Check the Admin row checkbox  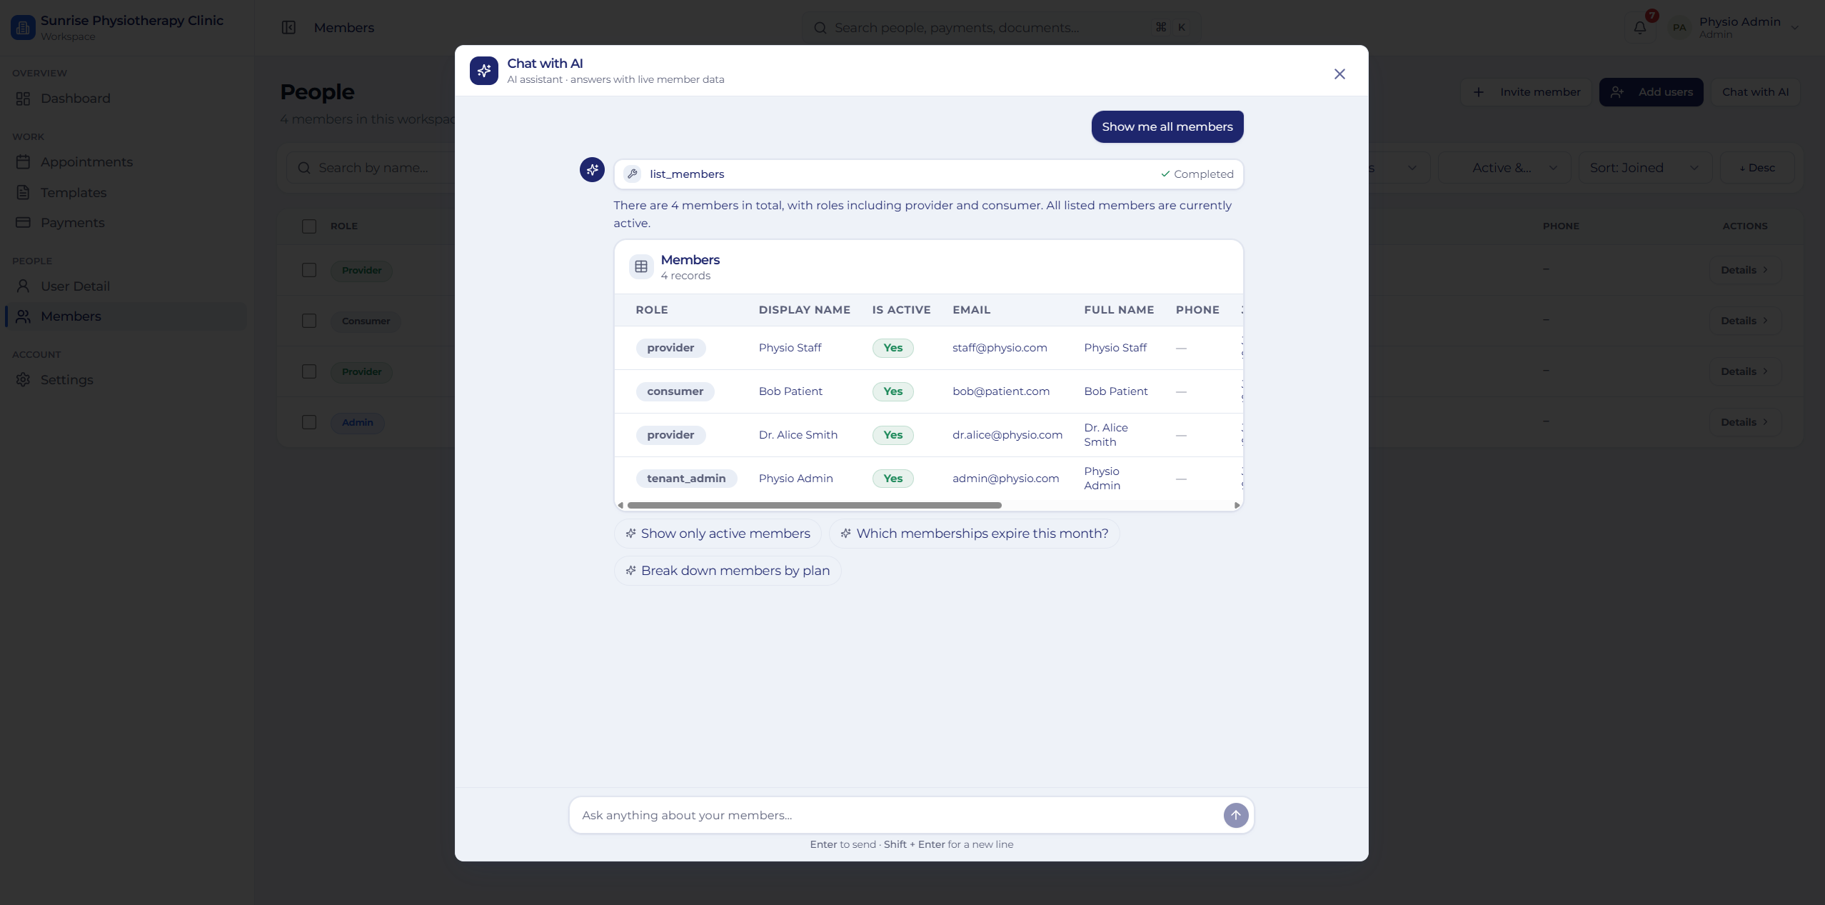click(309, 422)
